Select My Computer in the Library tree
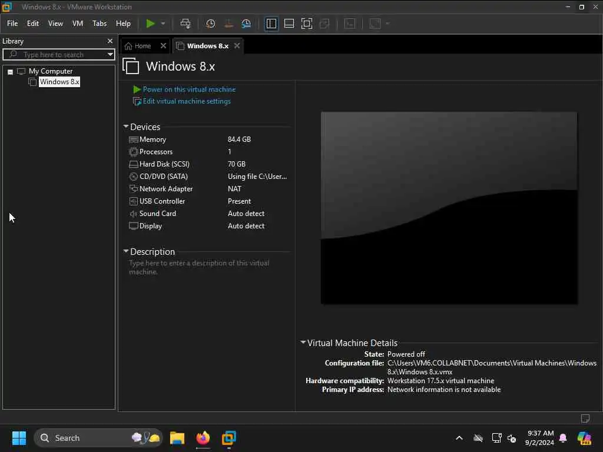The image size is (603, 452). point(51,71)
